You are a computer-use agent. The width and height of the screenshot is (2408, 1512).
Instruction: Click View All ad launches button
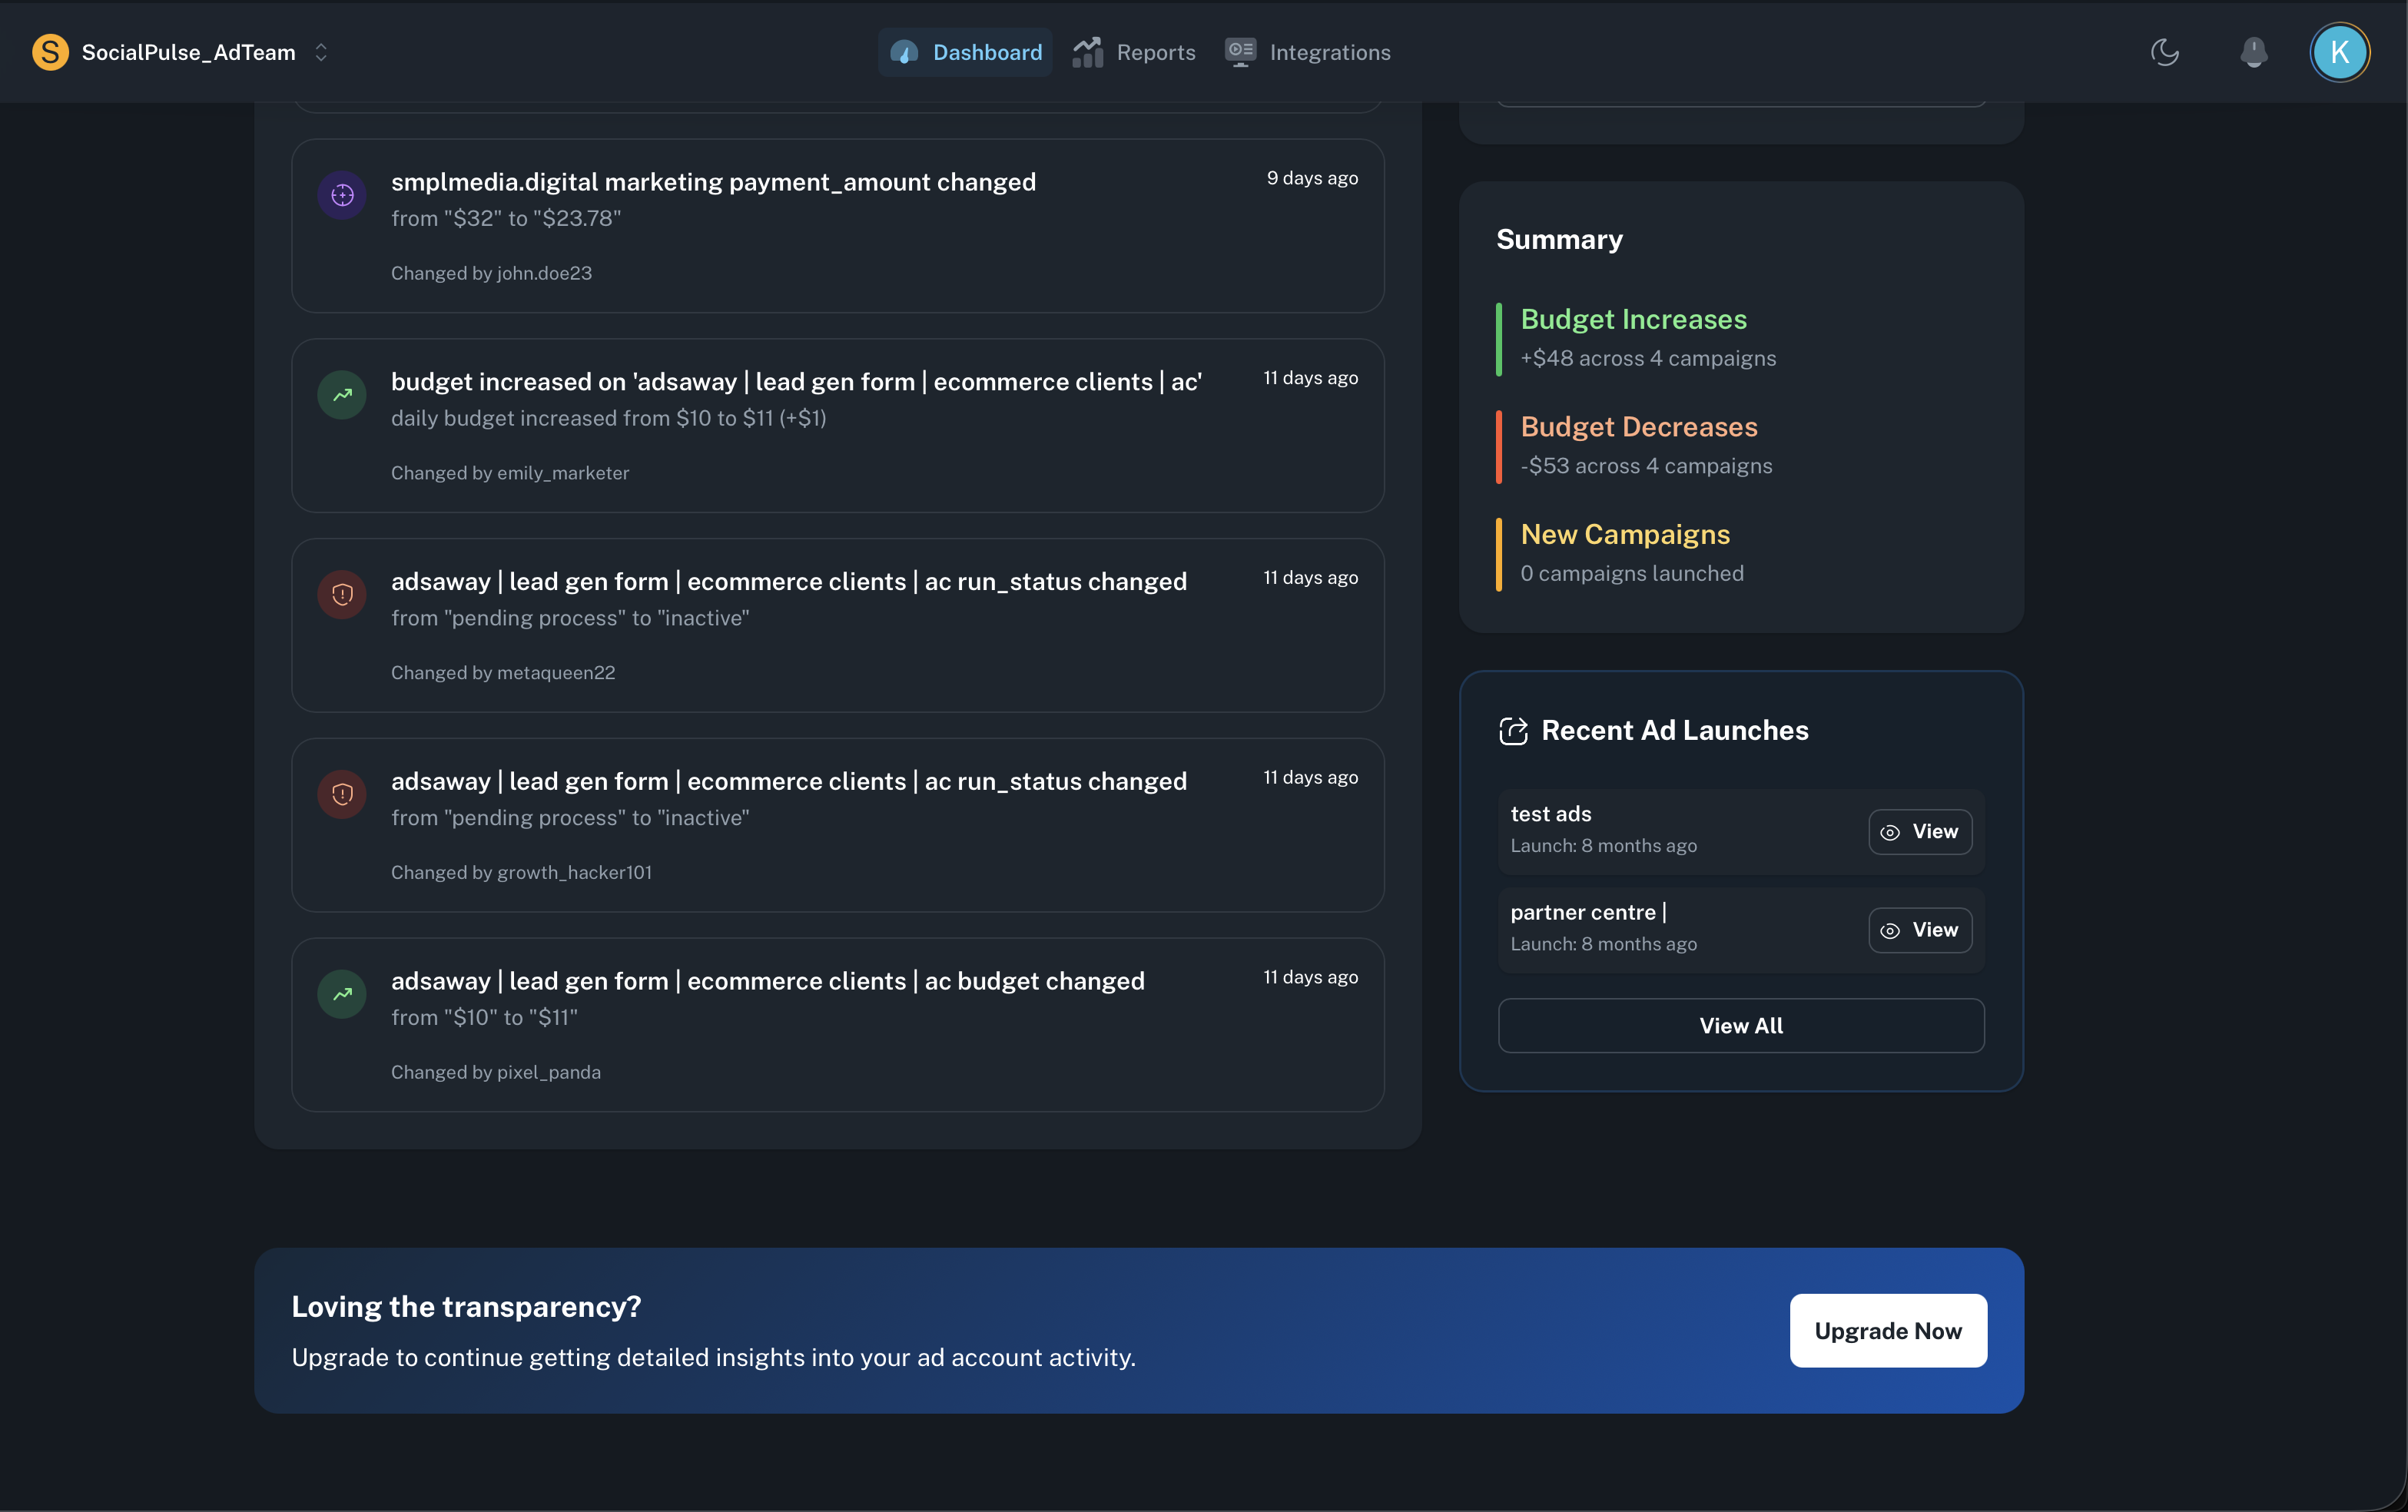[1741, 1026]
